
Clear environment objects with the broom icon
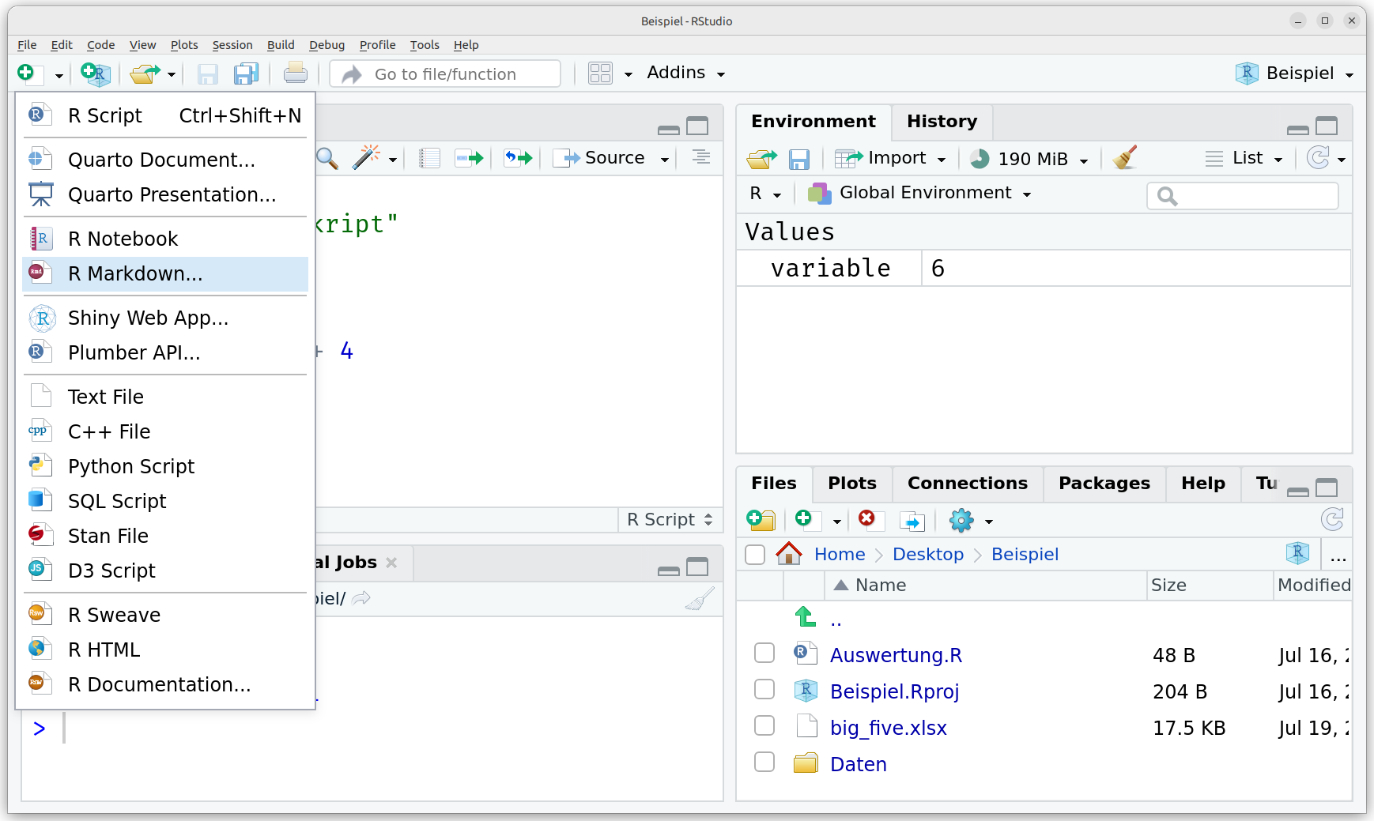click(x=1124, y=158)
